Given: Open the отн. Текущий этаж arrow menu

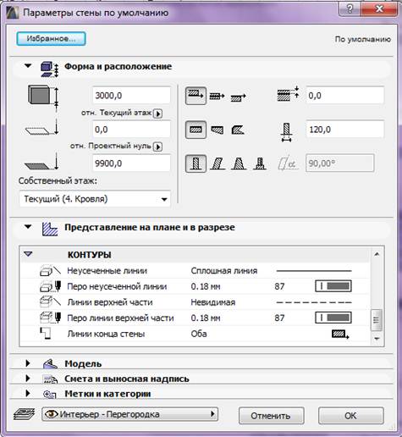Looking at the screenshot, I should tap(157, 113).
